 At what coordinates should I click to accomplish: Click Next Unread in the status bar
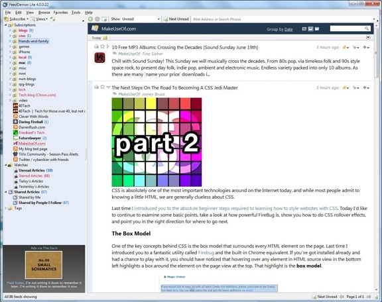click(x=325, y=297)
